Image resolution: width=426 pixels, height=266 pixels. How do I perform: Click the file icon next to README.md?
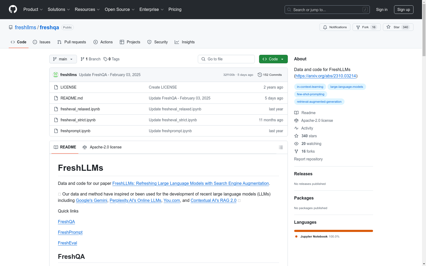pyautogui.click(x=56, y=98)
